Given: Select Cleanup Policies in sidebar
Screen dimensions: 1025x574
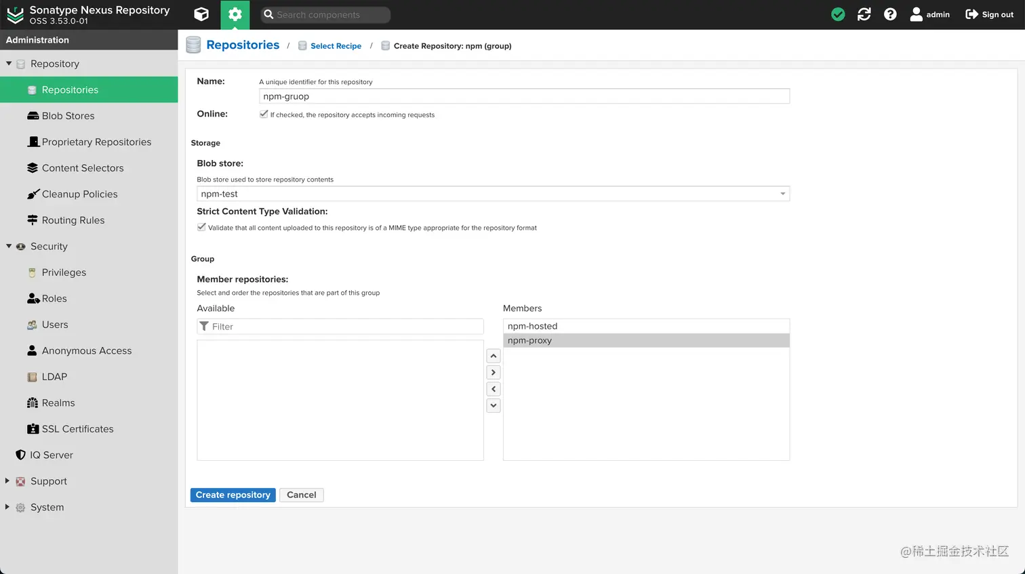Looking at the screenshot, I should pyautogui.click(x=79, y=194).
